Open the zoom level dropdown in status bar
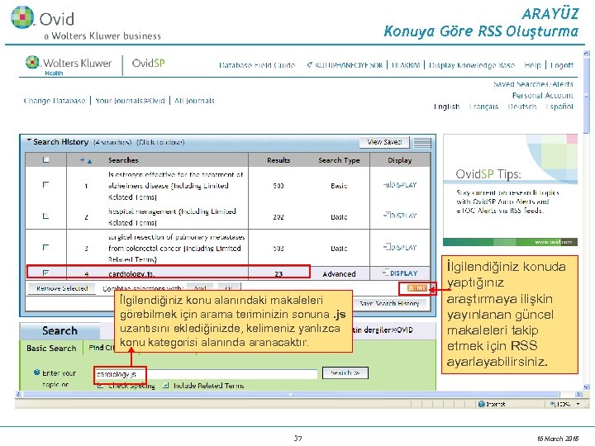Screen dimensions: 595x446 (x=578, y=404)
